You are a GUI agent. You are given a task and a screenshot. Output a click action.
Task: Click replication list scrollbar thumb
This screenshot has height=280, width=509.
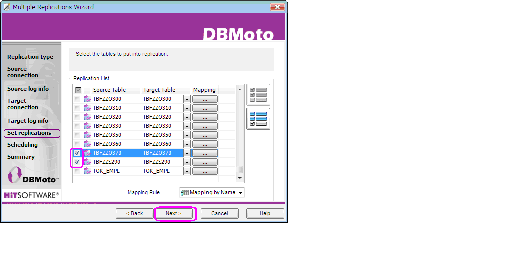pyautogui.click(x=240, y=170)
